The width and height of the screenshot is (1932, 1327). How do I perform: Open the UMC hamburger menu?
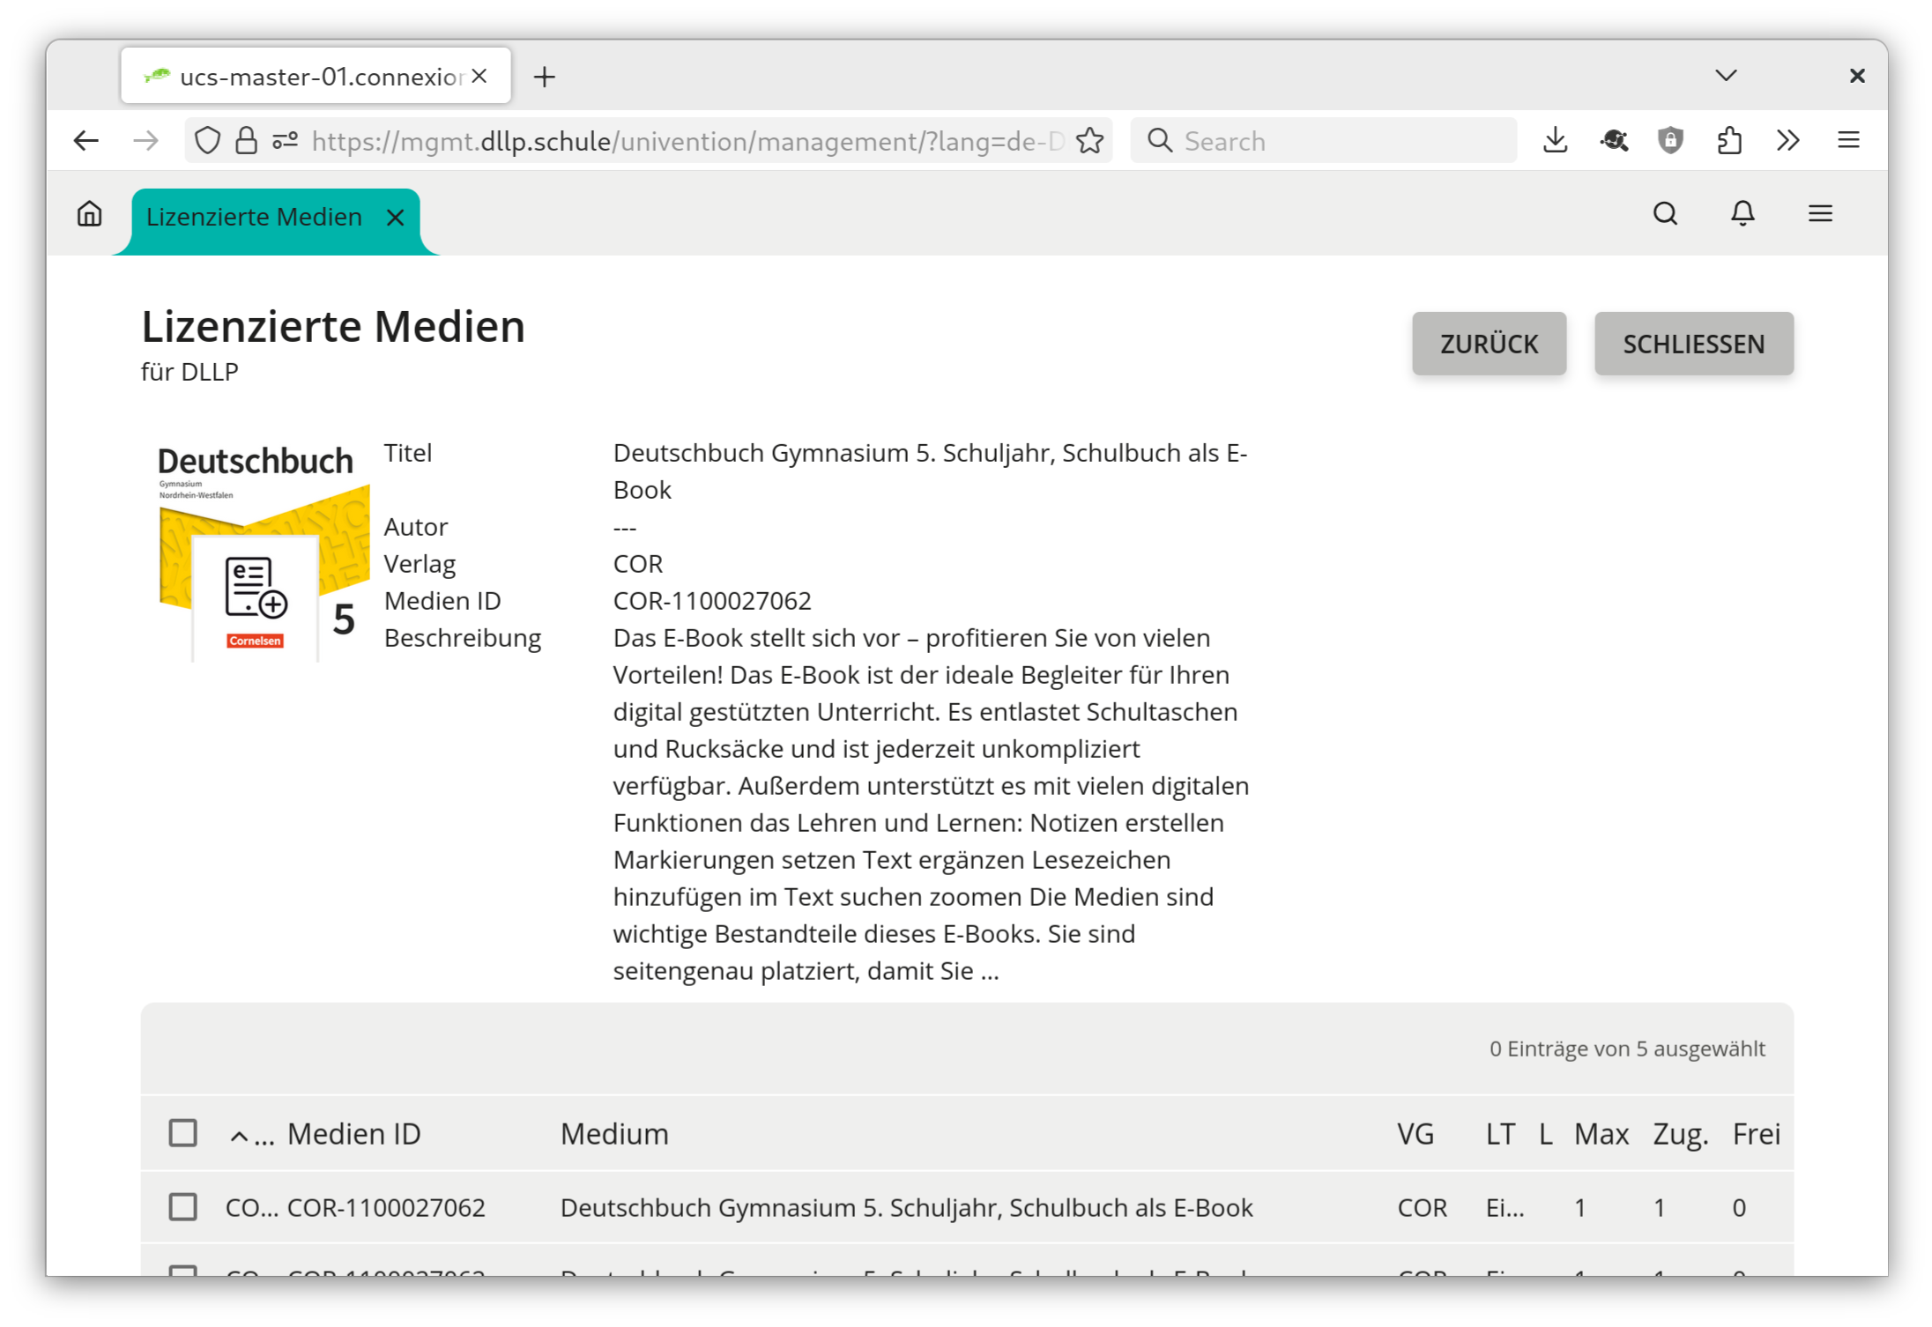click(x=1820, y=214)
